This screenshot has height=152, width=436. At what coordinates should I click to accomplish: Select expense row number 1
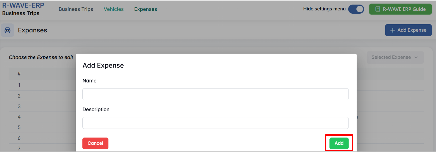tap(19, 85)
